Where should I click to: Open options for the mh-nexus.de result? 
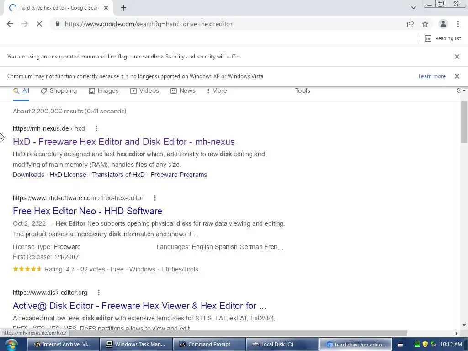pyautogui.click(x=96, y=128)
